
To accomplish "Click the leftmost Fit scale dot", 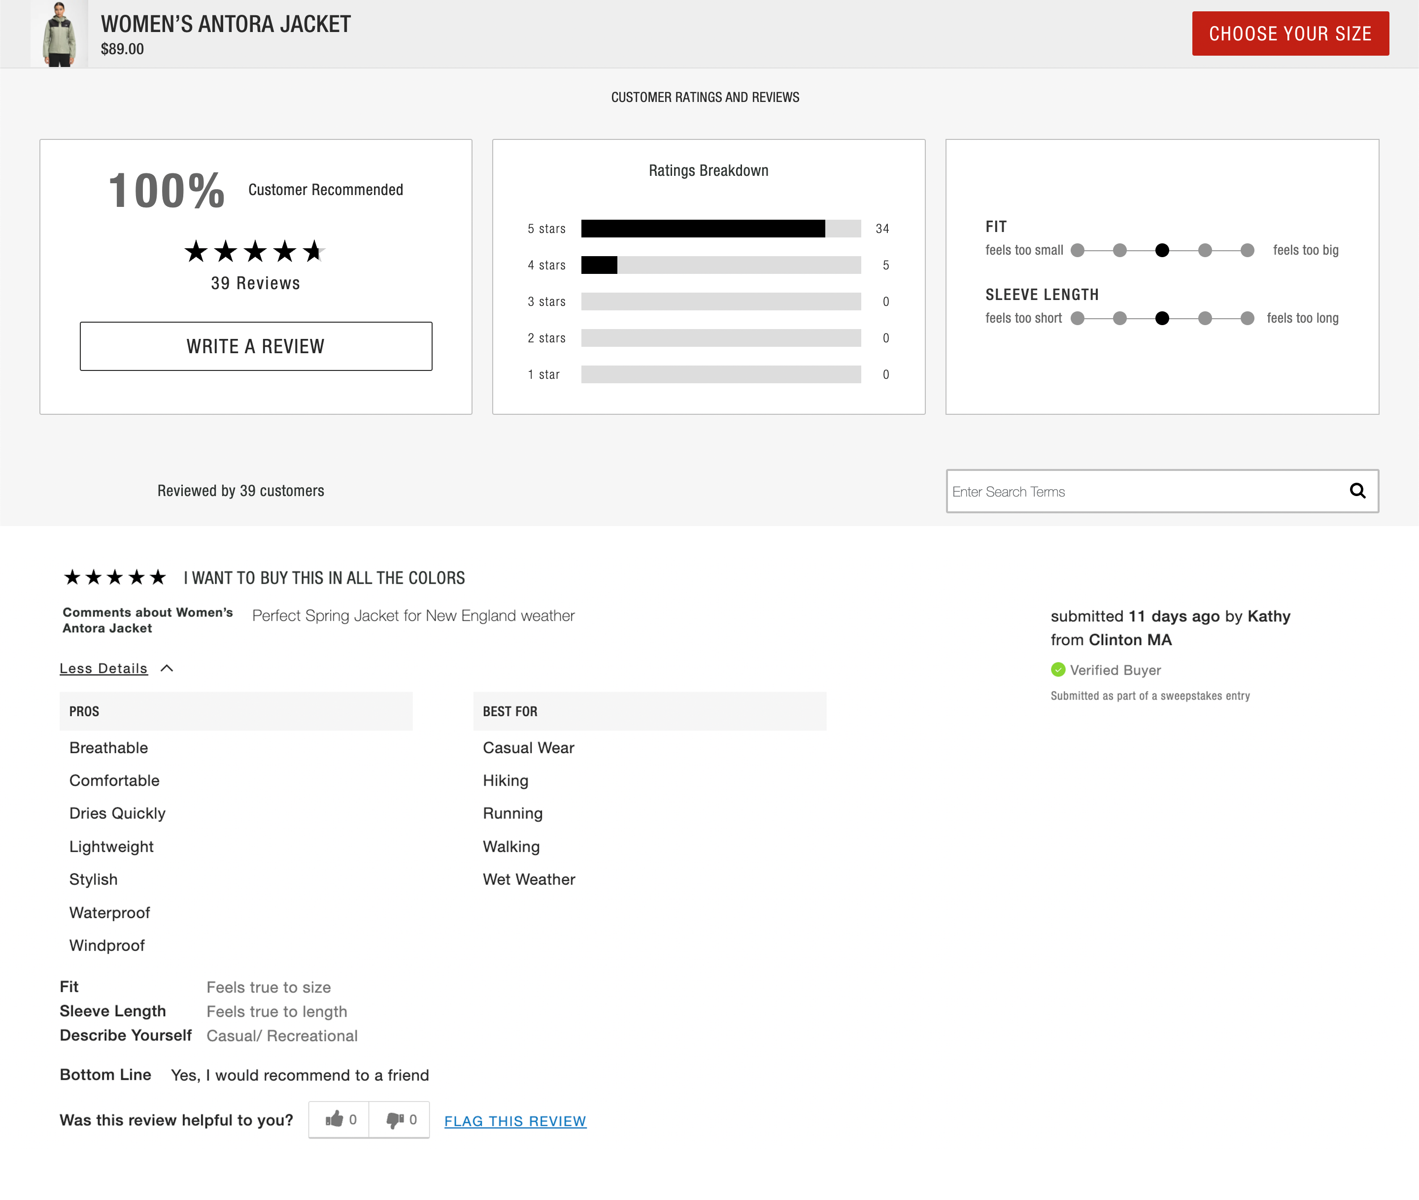I will click(1078, 250).
